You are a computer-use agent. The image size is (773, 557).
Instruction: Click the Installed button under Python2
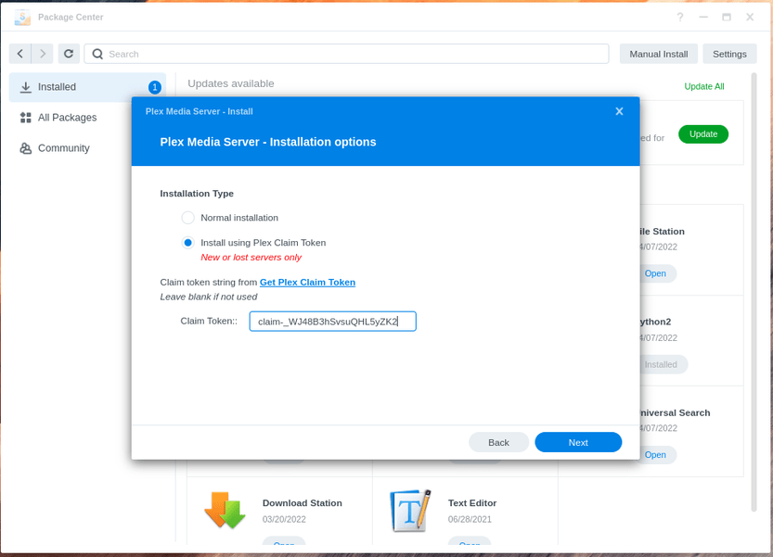coord(663,364)
